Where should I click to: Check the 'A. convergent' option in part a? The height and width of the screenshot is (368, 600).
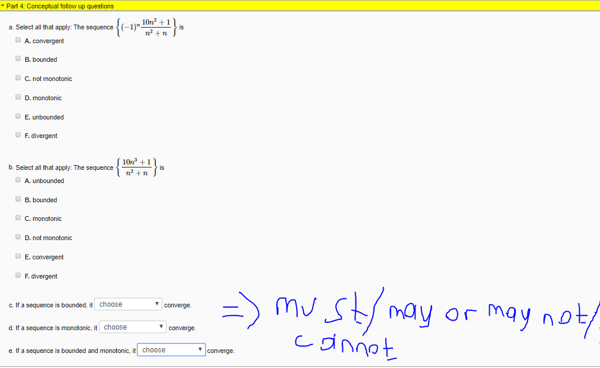tap(18, 40)
